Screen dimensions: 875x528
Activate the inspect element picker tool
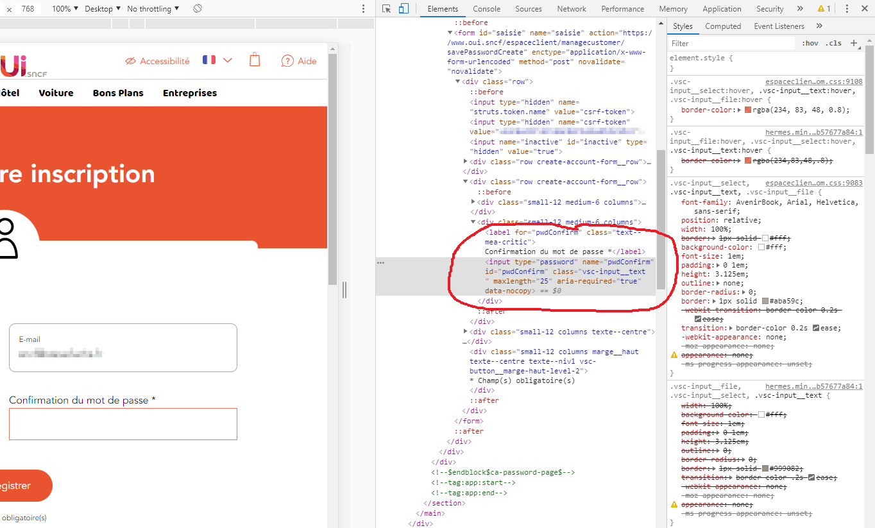pyautogui.click(x=386, y=9)
